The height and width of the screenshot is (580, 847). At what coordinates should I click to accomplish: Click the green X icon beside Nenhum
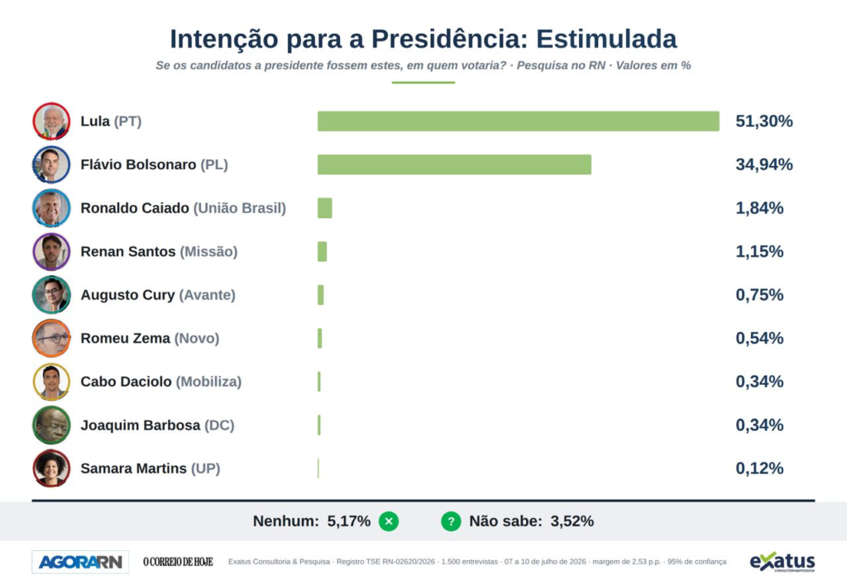(389, 521)
